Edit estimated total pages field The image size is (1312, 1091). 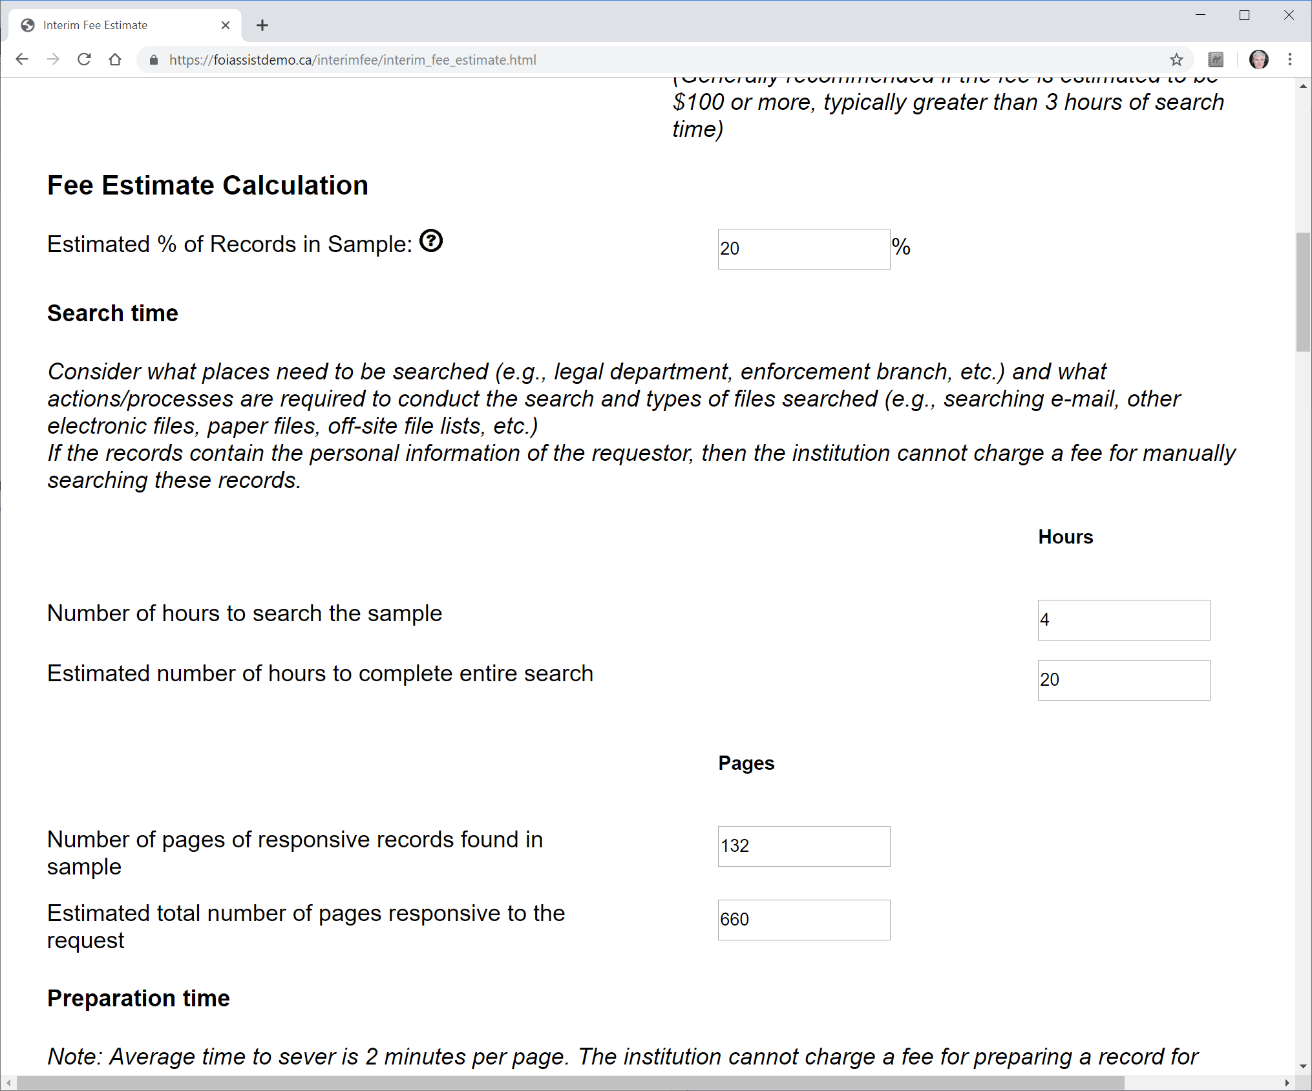point(803,920)
